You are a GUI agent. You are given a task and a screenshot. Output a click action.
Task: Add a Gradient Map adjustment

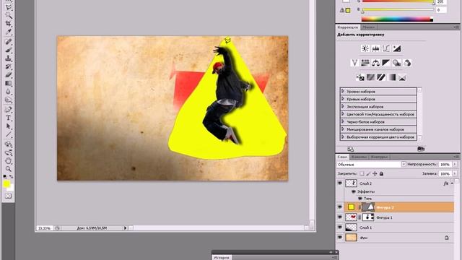(x=392, y=77)
